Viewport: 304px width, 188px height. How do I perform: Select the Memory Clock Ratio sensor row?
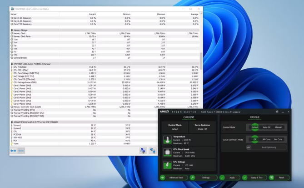click(105, 36)
